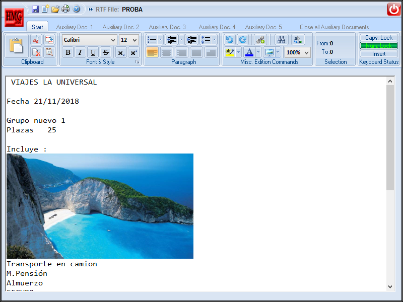Viewport: 403px width, 302px height.
Task: Expand the bullet list style arrow
Action: pos(160,40)
